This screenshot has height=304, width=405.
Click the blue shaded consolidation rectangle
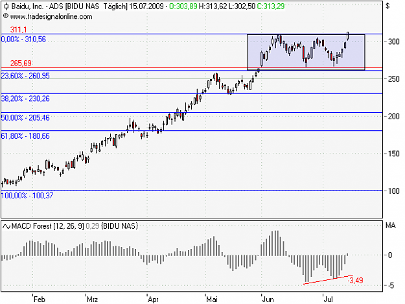(306, 52)
